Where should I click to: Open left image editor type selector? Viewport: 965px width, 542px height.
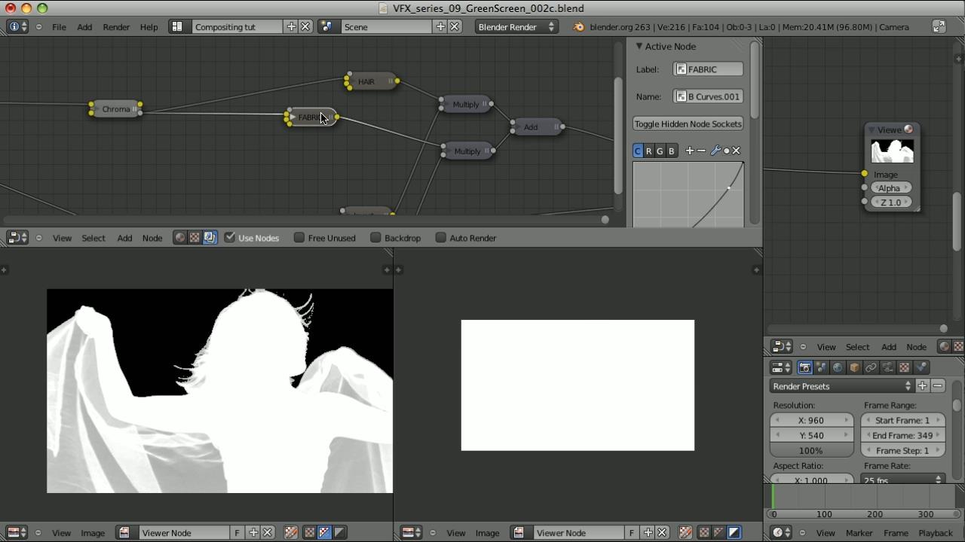tap(17, 532)
